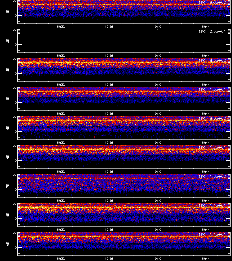This screenshot has height=261, width=232.
Task: Click the 100 y-axis label of panel 3R
Action: pos(14,59)
